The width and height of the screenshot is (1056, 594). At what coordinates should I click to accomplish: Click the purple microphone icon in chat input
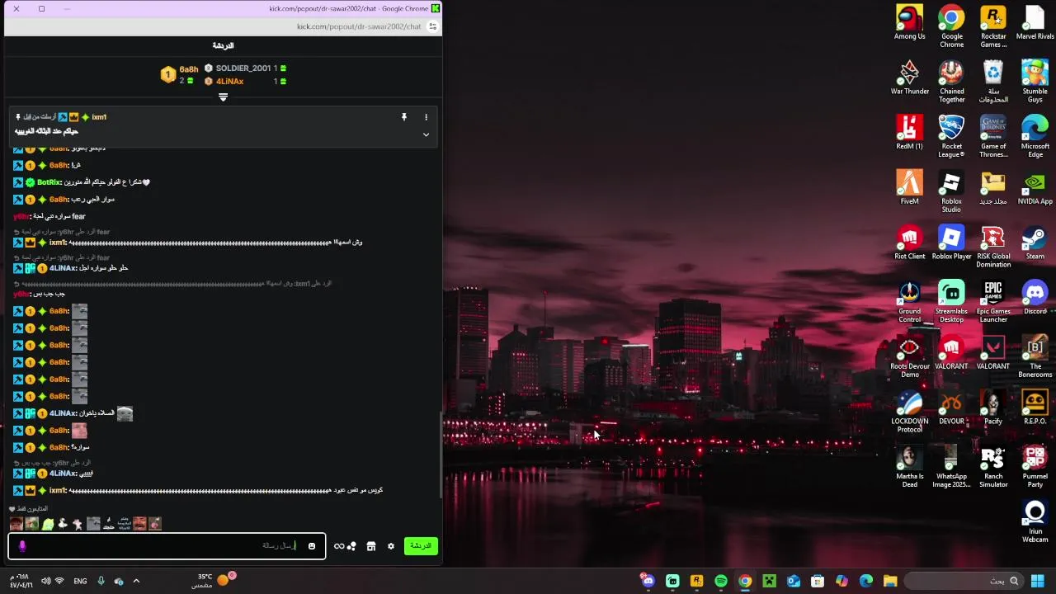coord(22,546)
